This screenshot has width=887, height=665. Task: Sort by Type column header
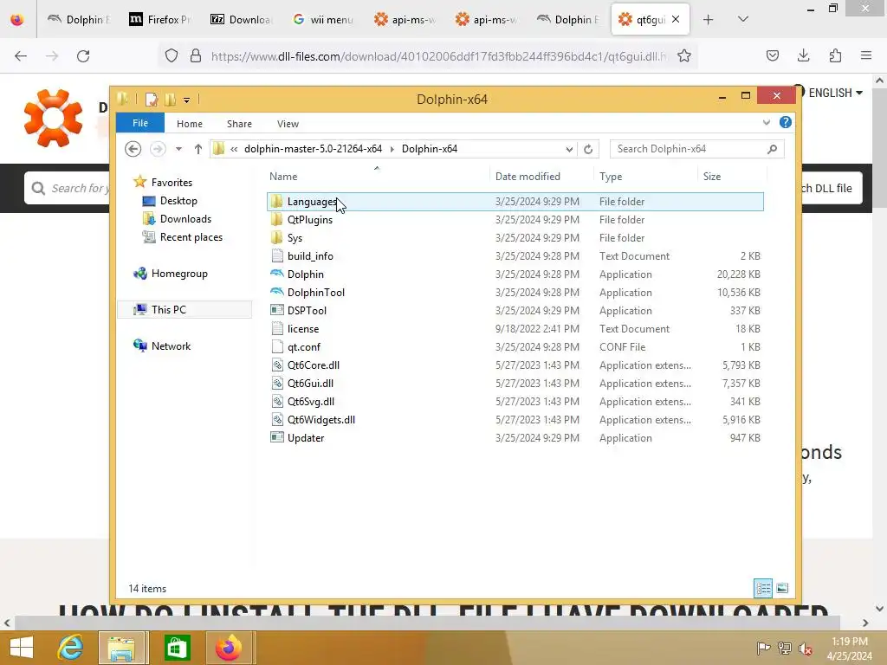645,177
